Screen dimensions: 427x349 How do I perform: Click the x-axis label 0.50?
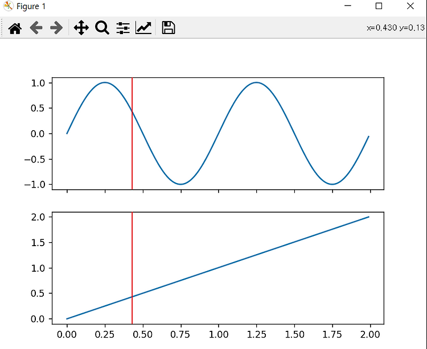coord(143,335)
